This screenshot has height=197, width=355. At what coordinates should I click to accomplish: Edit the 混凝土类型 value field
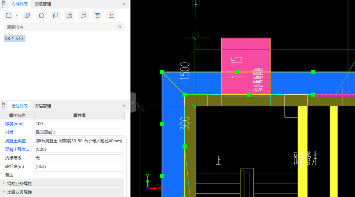[x=79, y=141]
